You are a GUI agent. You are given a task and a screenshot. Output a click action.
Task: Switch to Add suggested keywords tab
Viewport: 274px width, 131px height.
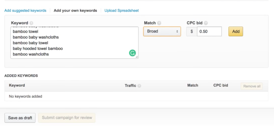tap(25, 10)
